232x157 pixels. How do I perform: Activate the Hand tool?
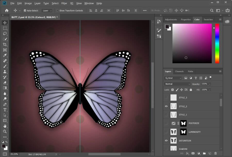point(5,126)
